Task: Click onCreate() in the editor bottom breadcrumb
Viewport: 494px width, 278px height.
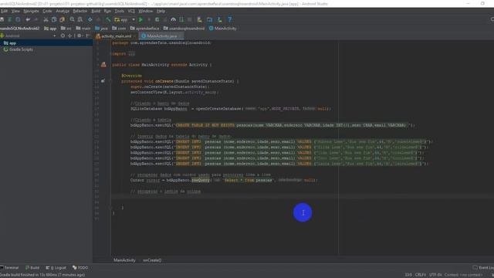Action: (152, 260)
